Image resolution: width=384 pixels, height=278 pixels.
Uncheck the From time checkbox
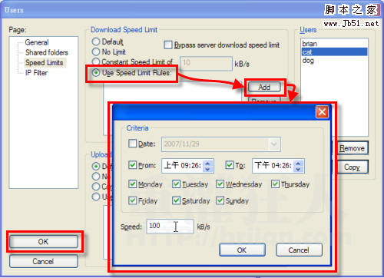point(132,165)
